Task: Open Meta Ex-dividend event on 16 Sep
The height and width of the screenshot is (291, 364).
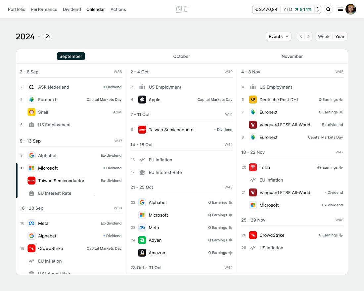Action: click(x=71, y=223)
